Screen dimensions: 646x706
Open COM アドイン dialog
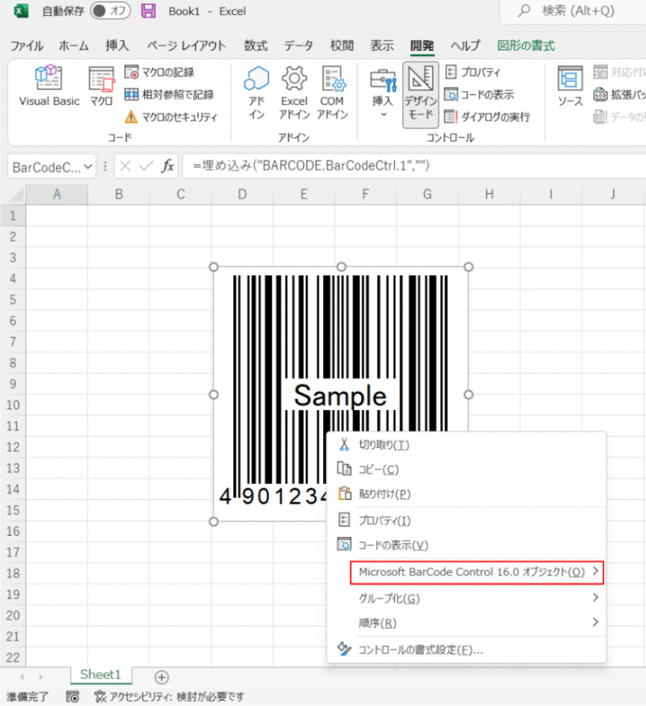click(332, 93)
